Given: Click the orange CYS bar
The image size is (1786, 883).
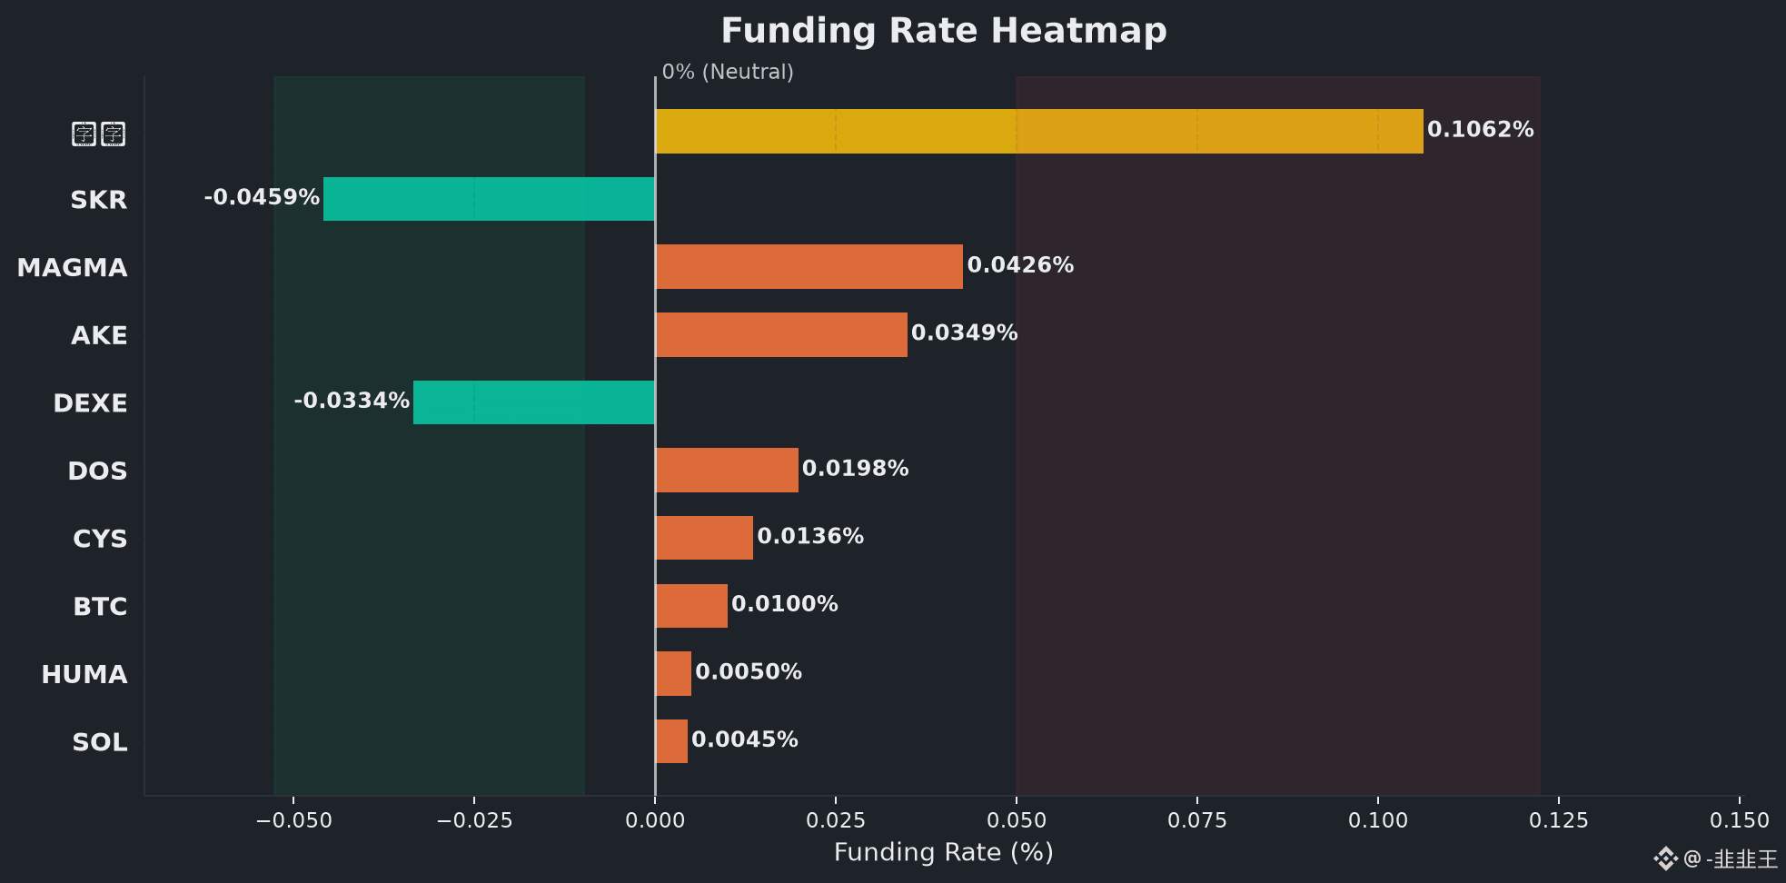Looking at the screenshot, I should pos(704,538).
